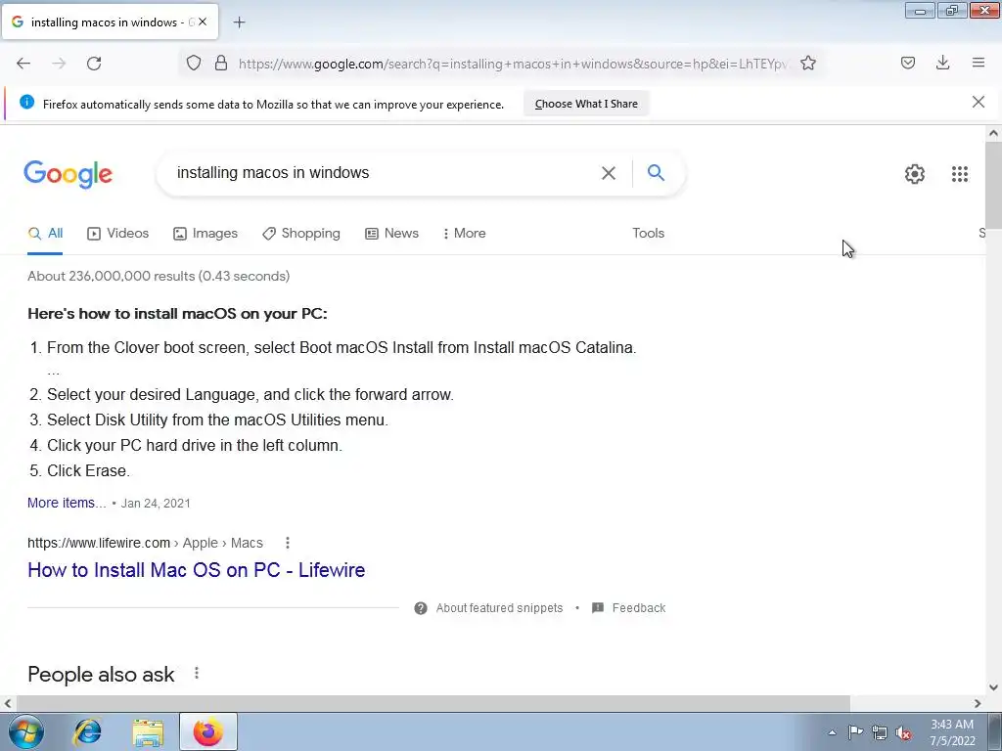1002x751 pixels.
Task: Open the lifewire result options menu
Action: (x=288, y=543)
